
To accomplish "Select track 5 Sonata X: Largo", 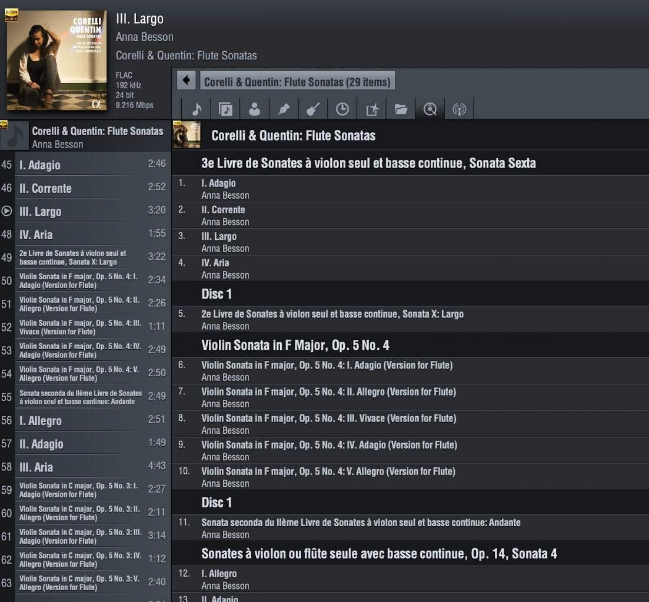I will pos(410,320).
